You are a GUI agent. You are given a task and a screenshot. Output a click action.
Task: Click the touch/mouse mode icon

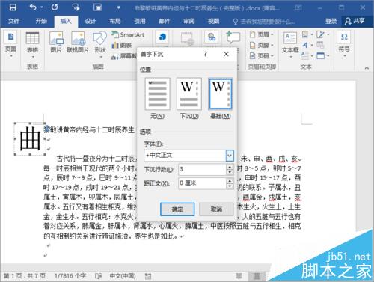[76, 7]
